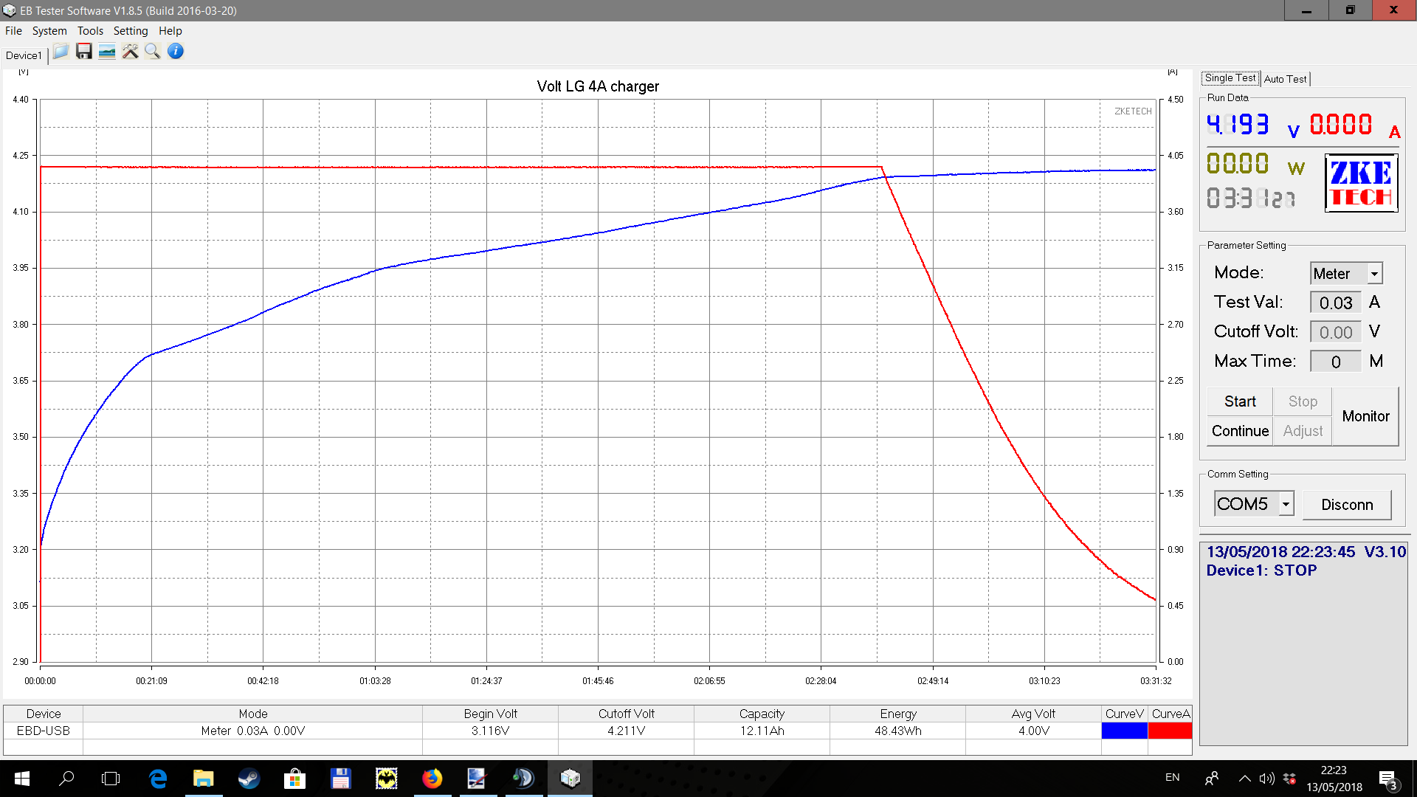Image resolution: width=1417 pixels, height=797 pixels.
Task: Open the hammer and wrench settings icon
Action: 130,51
